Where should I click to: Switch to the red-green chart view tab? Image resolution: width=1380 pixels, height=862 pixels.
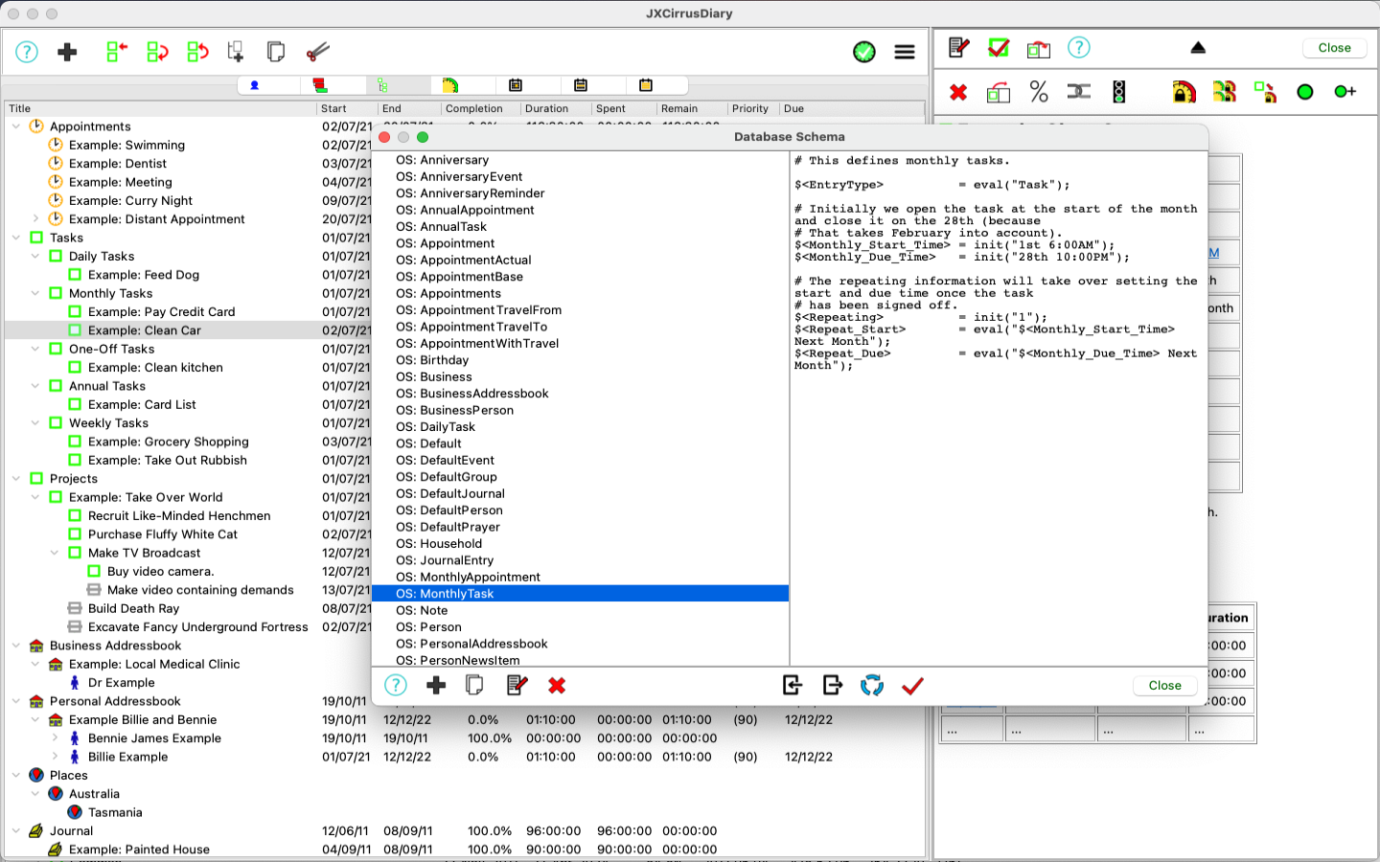click(x=319, y=85)
